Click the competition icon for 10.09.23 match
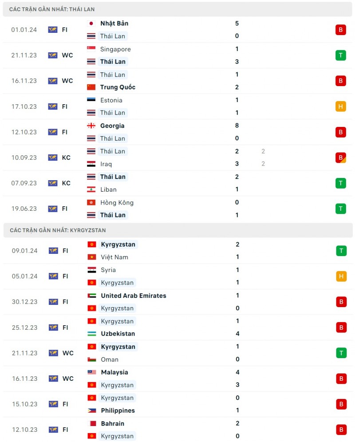 (53, 158)
